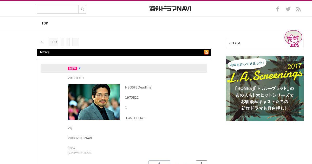Click the NEWS section header label
312x164 pixels.
coord(45,52)
